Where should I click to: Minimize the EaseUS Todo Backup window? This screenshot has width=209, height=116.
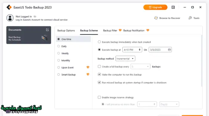pyautogui.click(x=185, y=7)
